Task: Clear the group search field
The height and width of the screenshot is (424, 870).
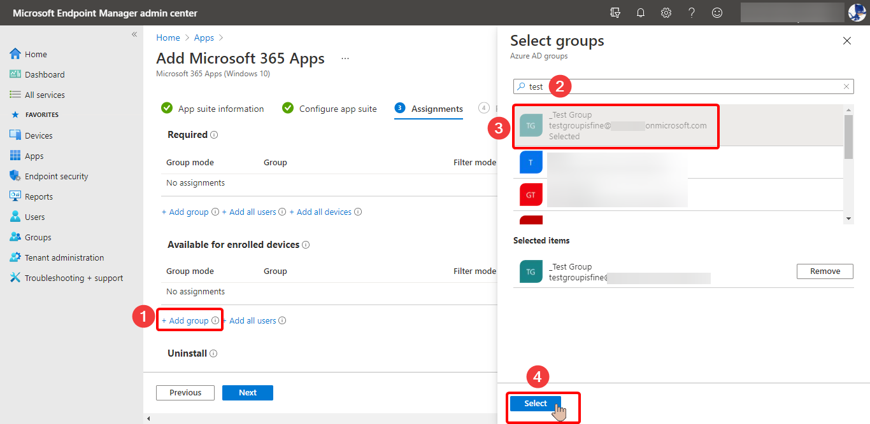Action: [x=846, y=86]
